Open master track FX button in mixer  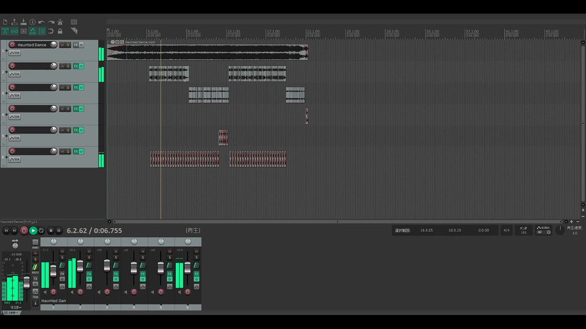pos(35,278)
